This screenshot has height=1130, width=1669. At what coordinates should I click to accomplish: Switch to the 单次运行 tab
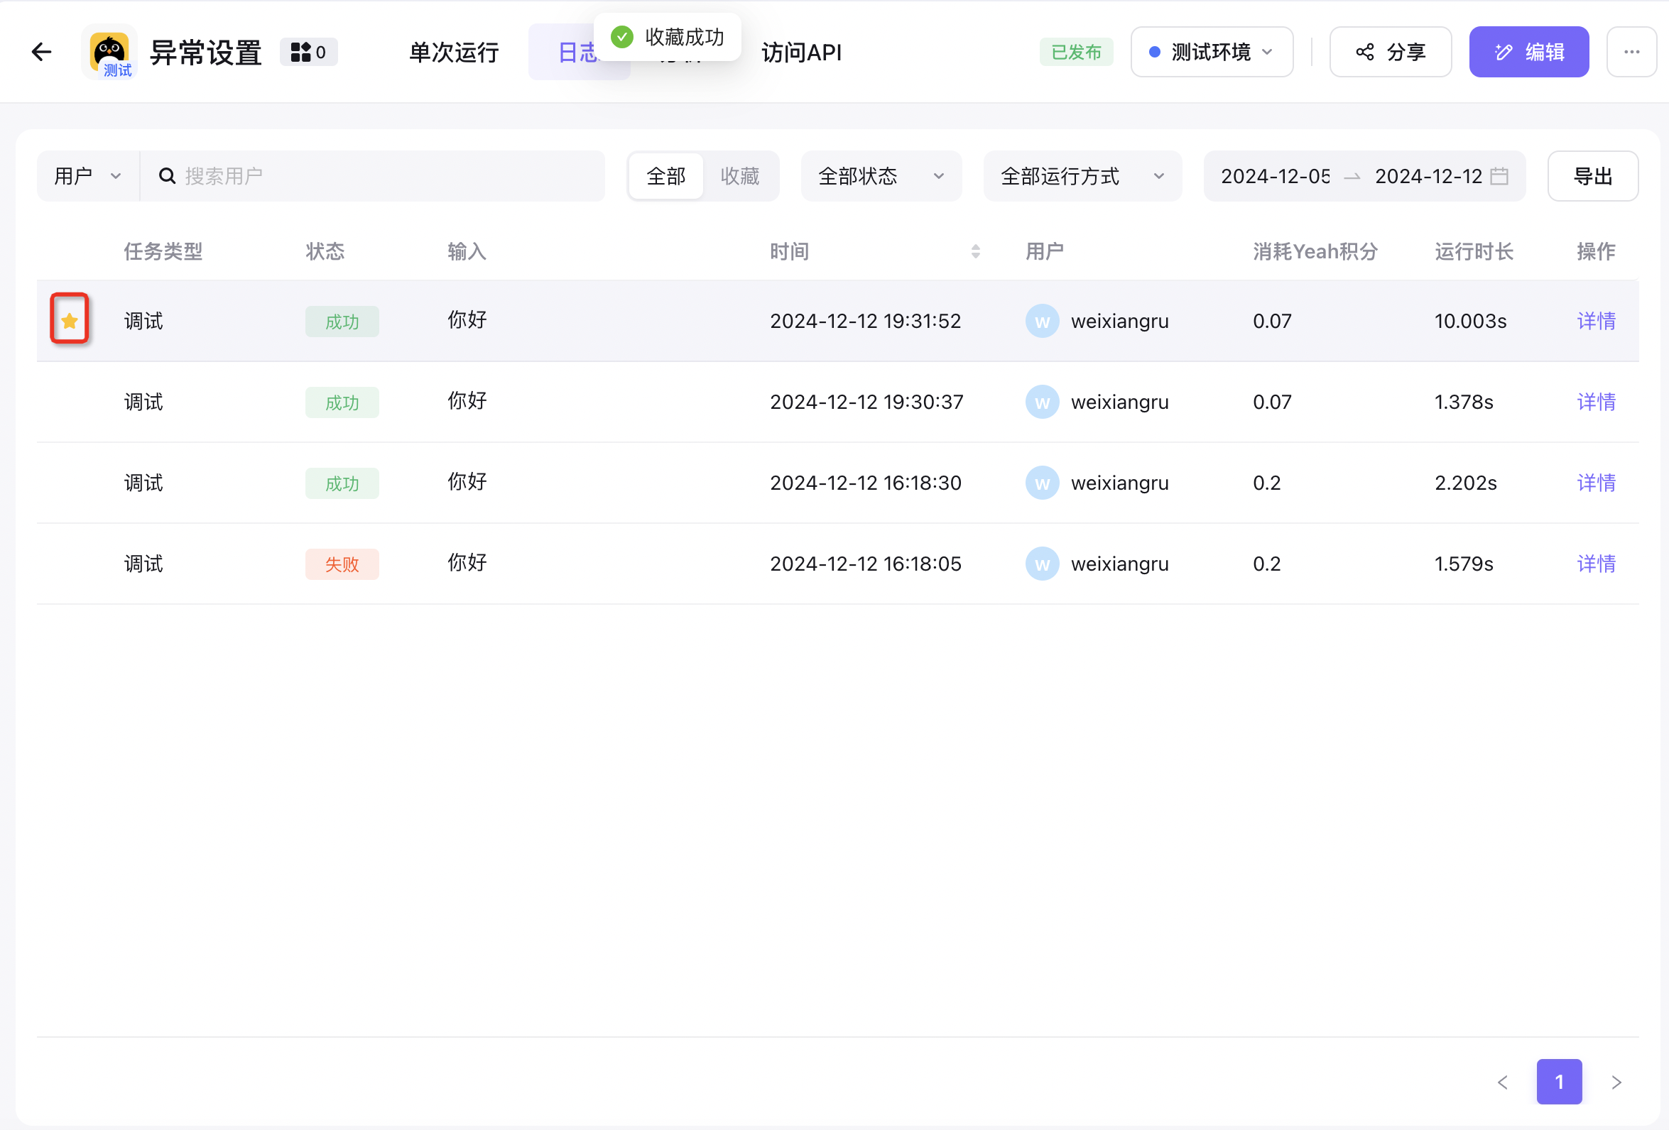(x=454, y=52)
